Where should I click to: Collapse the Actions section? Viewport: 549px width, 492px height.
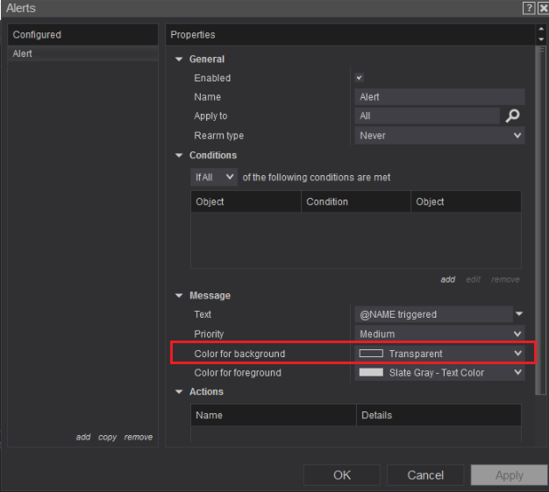click(x=180, y=392)
